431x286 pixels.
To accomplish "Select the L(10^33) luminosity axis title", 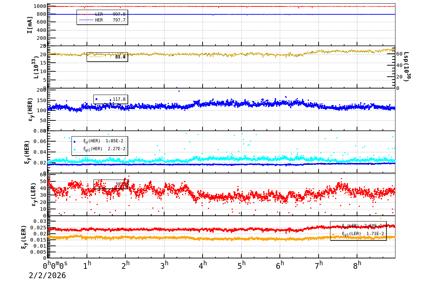I will [36, 67].
